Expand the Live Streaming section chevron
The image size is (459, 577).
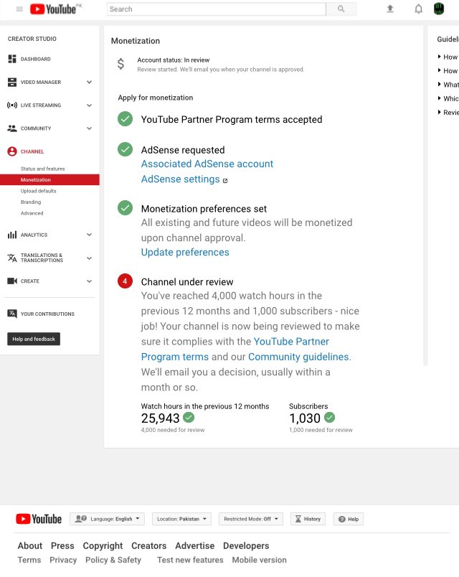[89, 105]
